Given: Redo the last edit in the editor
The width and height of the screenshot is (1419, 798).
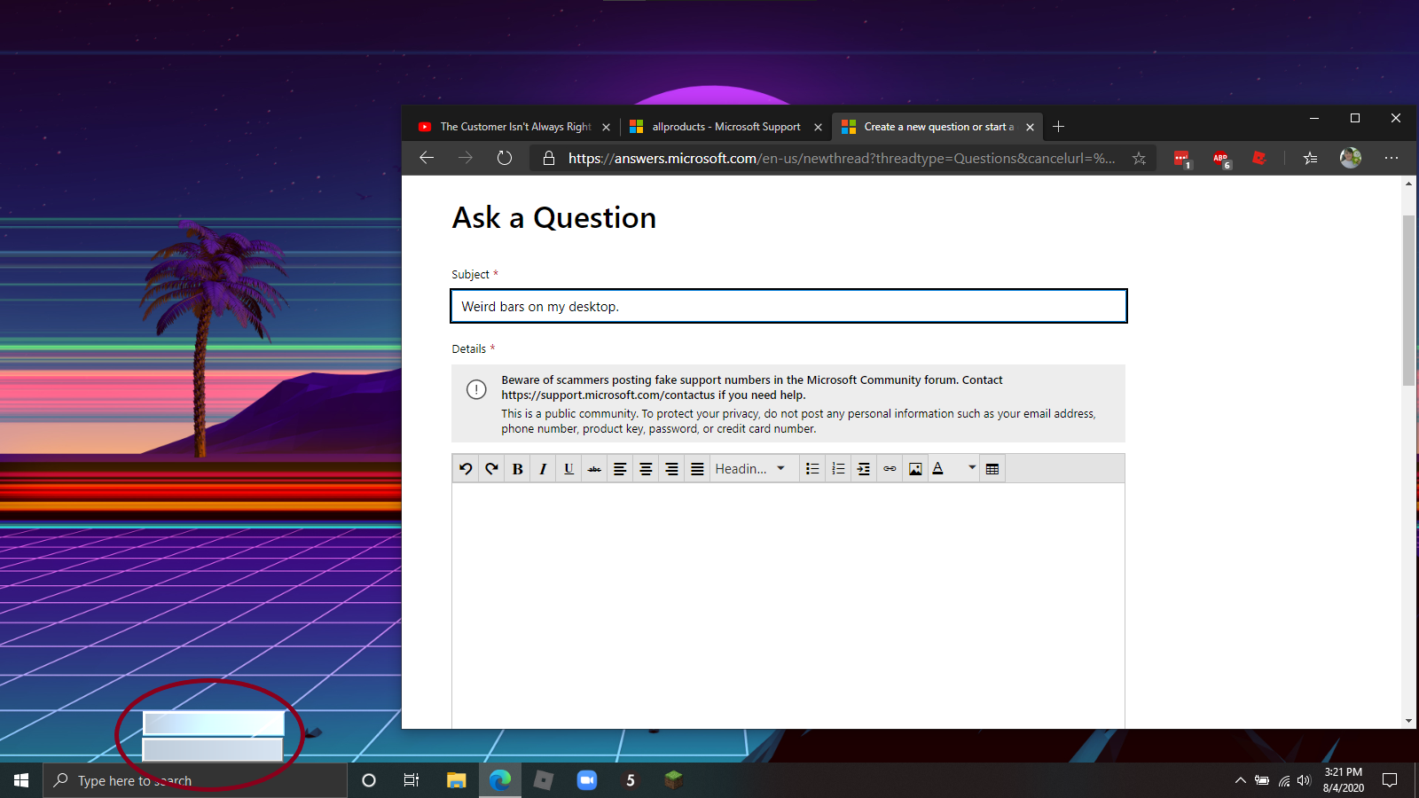Looking at the screenshot, I should 491,469.
